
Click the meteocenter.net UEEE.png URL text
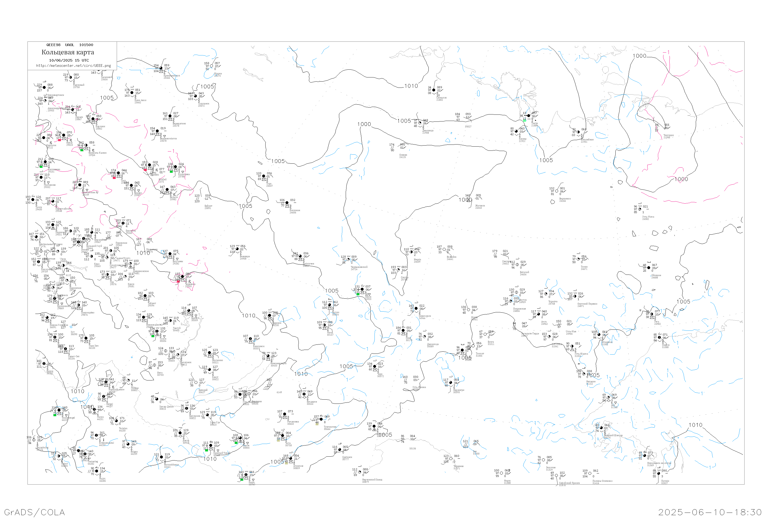click(73, 66)
